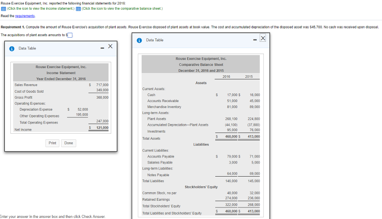Click the 2015 column header
The width and height of the screenshot is (382, 219).
point(249,76)
